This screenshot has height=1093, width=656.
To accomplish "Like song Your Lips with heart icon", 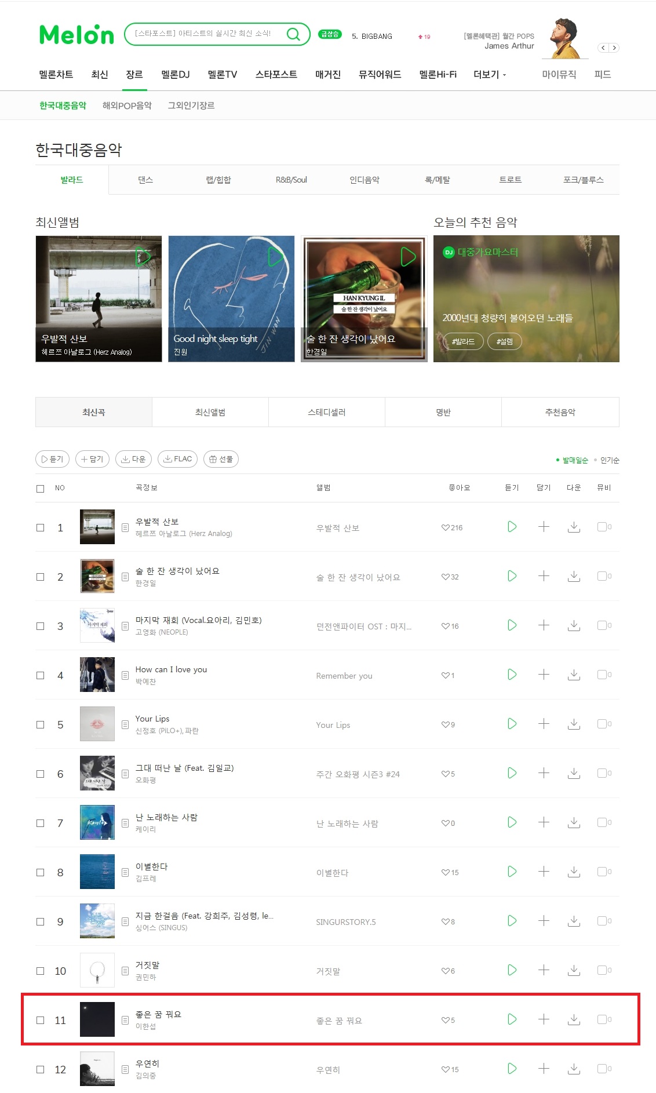I will pyautogui.click(x=445, y=724).
